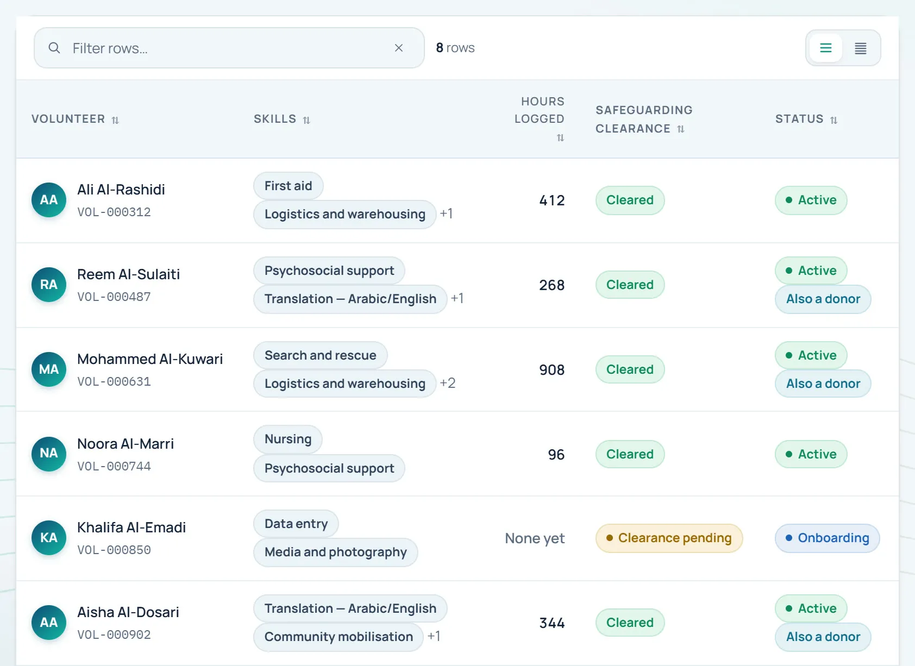Click Reem Al-Sulaiti's Also a donor badge

823,299
